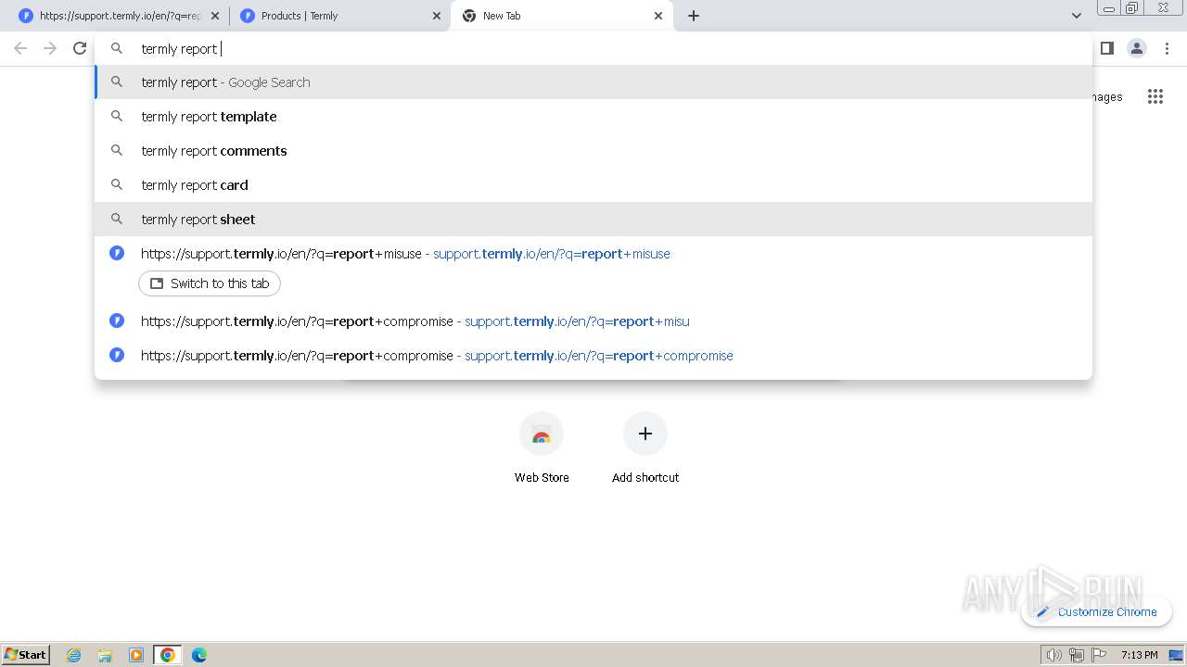Click the Show desktop tray icon
1187x667 pixels.
pyautogui.click(x=1176, y=655)
